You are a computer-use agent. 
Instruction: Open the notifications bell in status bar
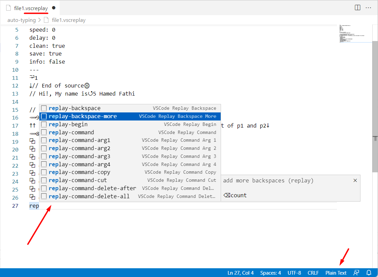[369, 273]
